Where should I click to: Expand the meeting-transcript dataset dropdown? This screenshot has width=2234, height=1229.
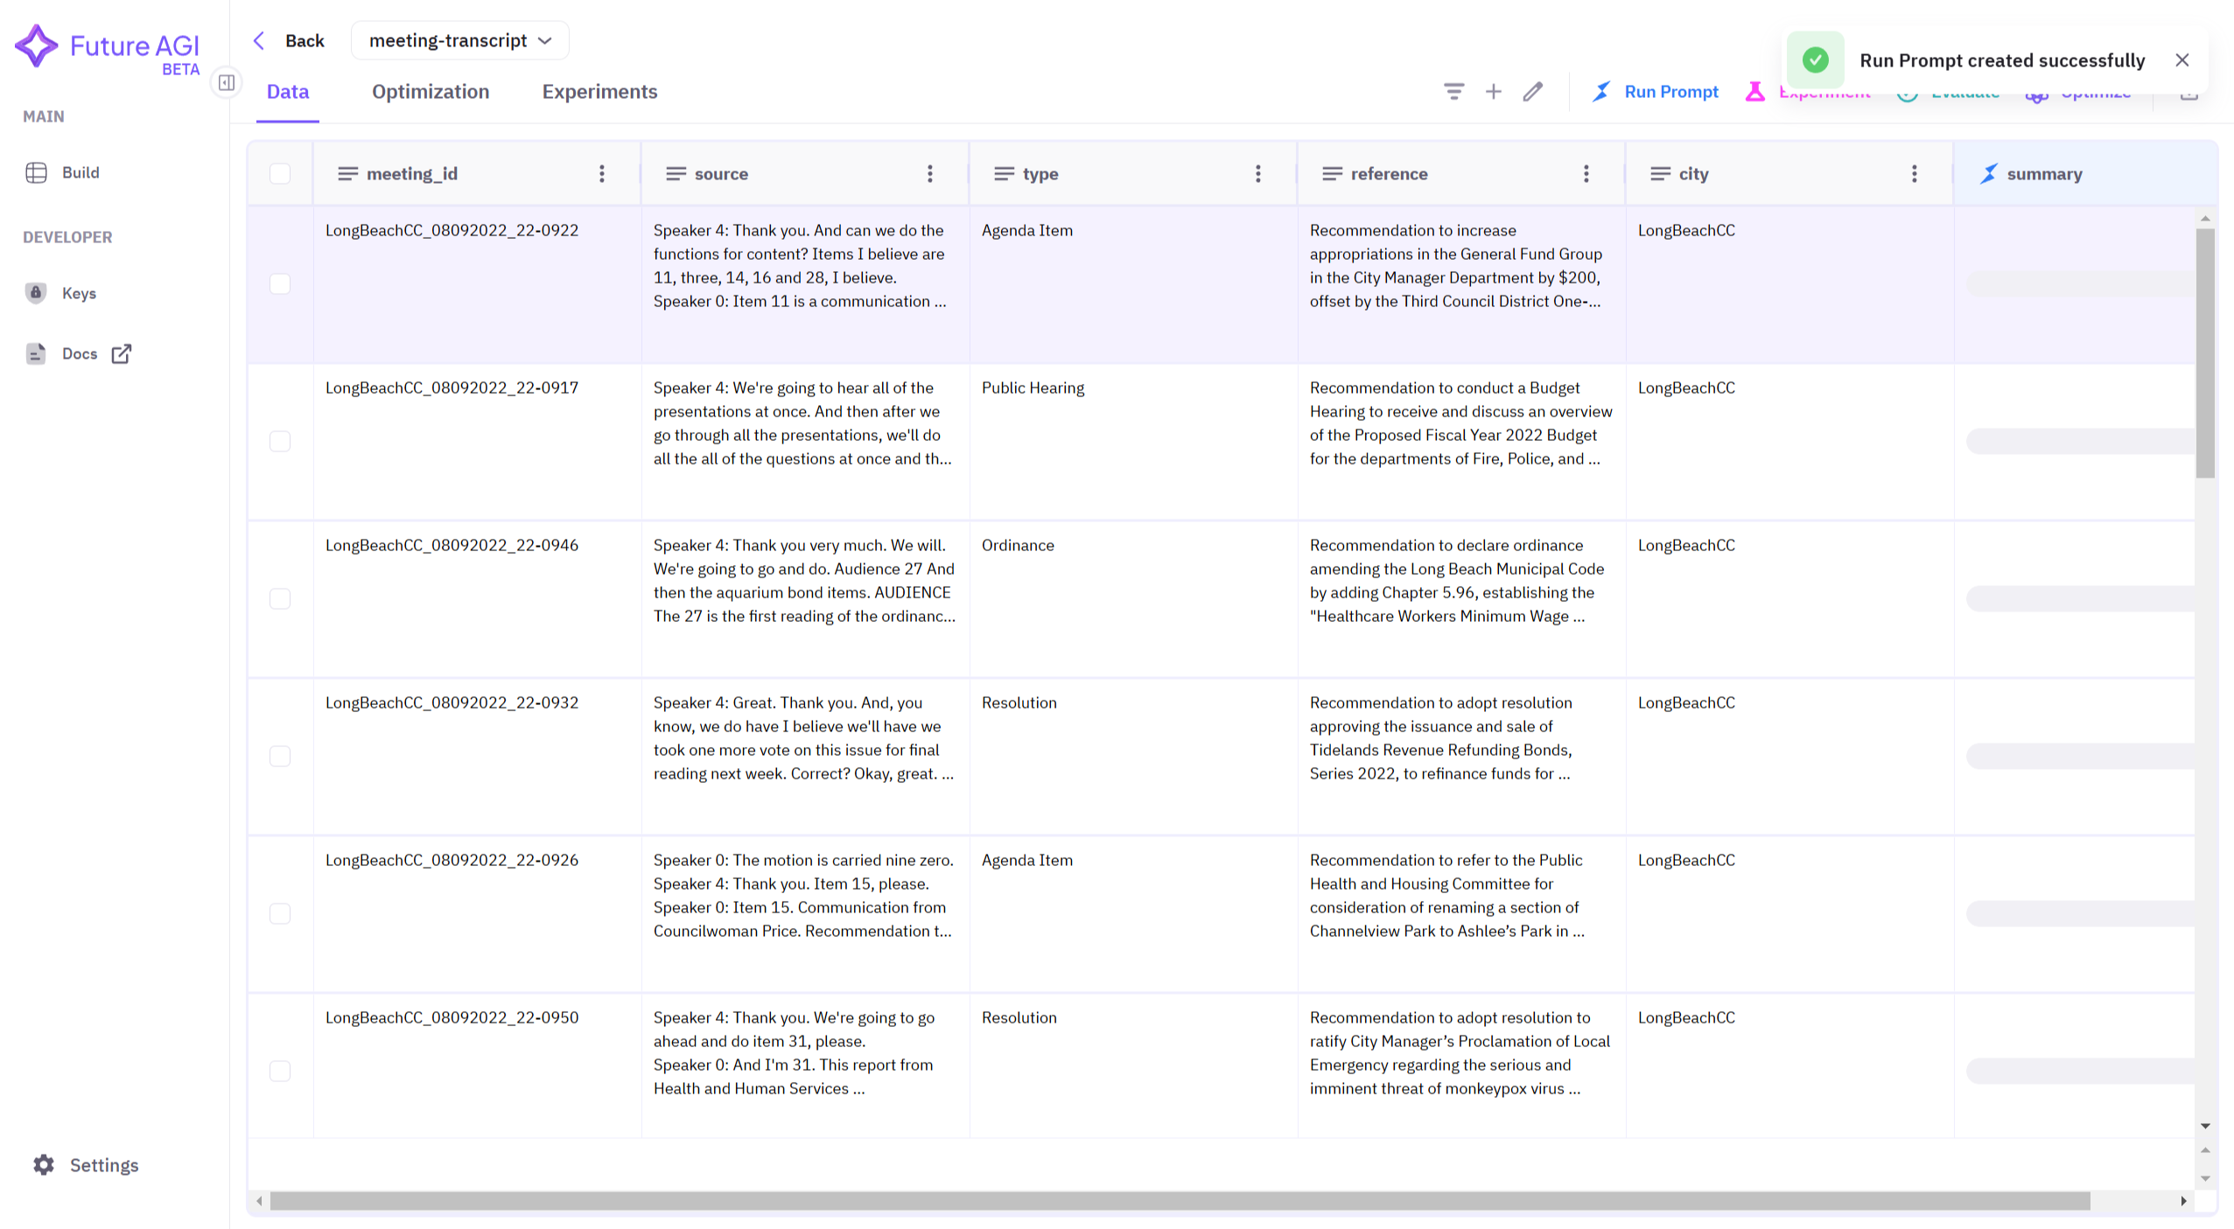click(459, 40)
